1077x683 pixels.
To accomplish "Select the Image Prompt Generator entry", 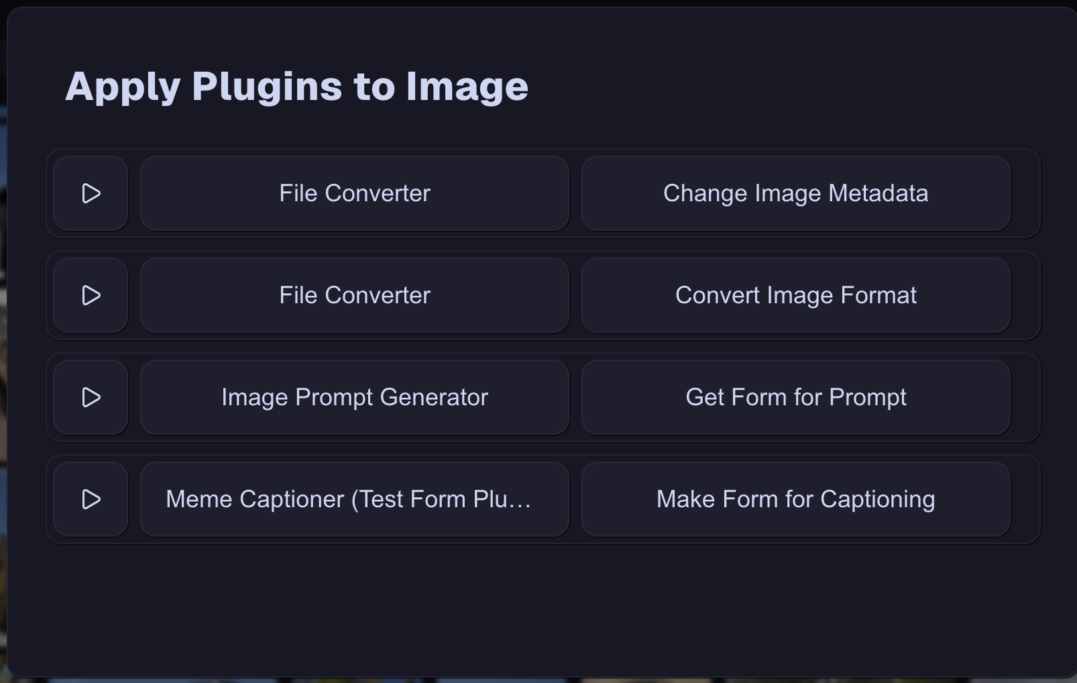I will (354, 397).
